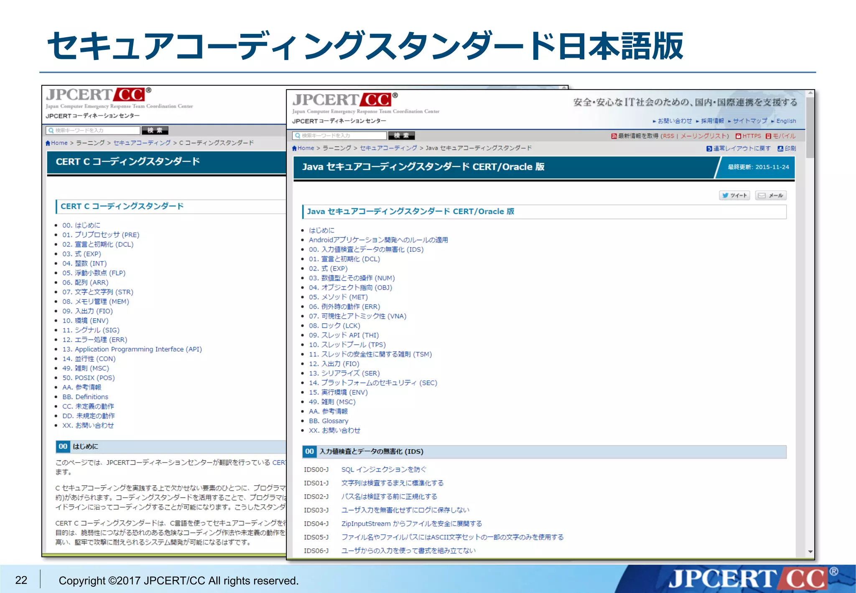The height and width of the screenshot is (593, 856).
Task: Click the メール button
Action: 771,195
